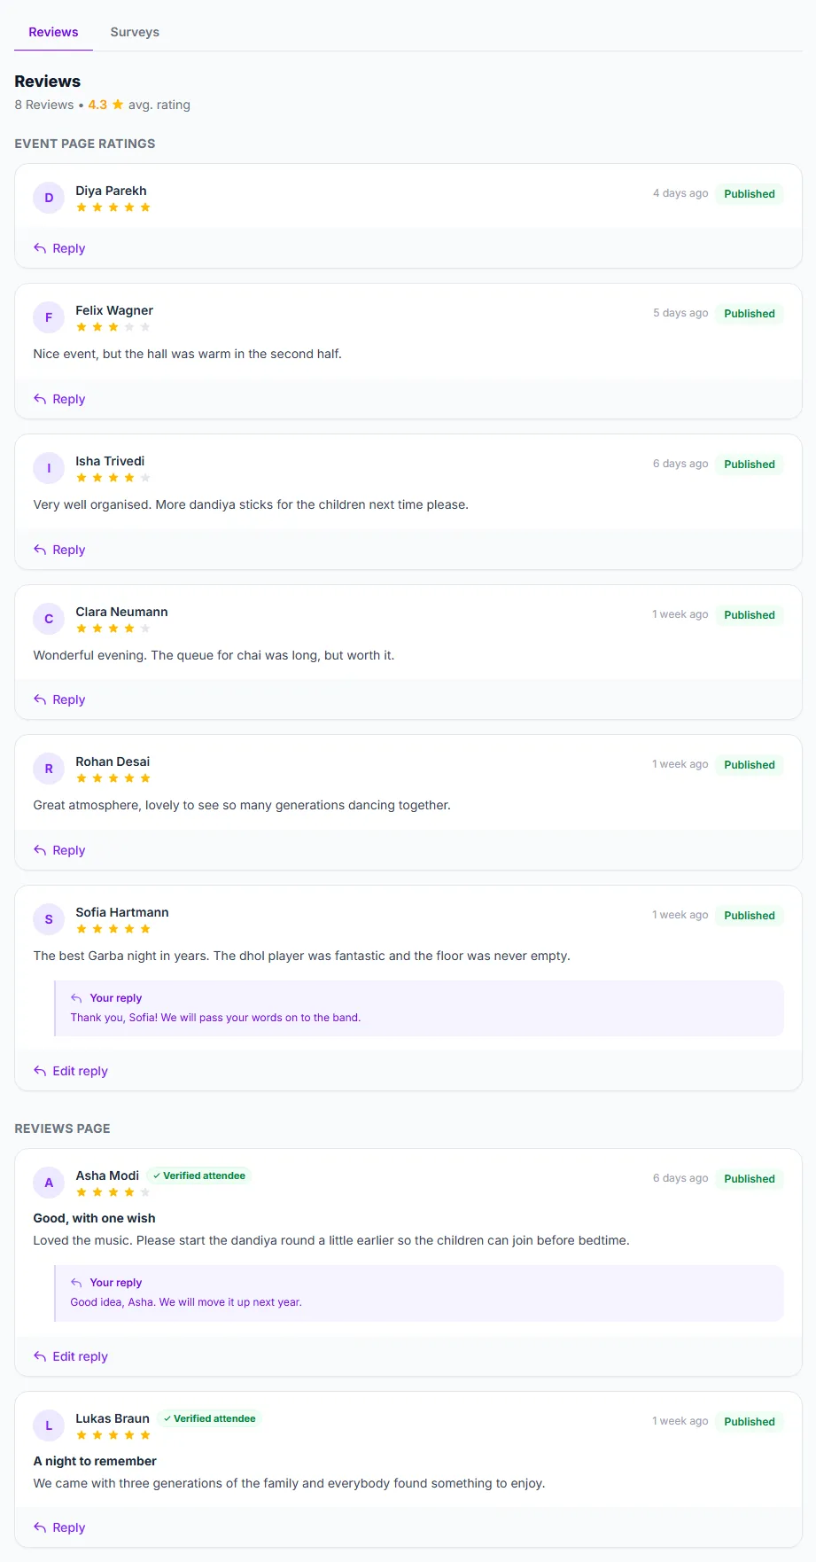Click Isha Trivedi's avatar letter I
816x1562 pixels.
pyautogui.click(x=49, y=468)
